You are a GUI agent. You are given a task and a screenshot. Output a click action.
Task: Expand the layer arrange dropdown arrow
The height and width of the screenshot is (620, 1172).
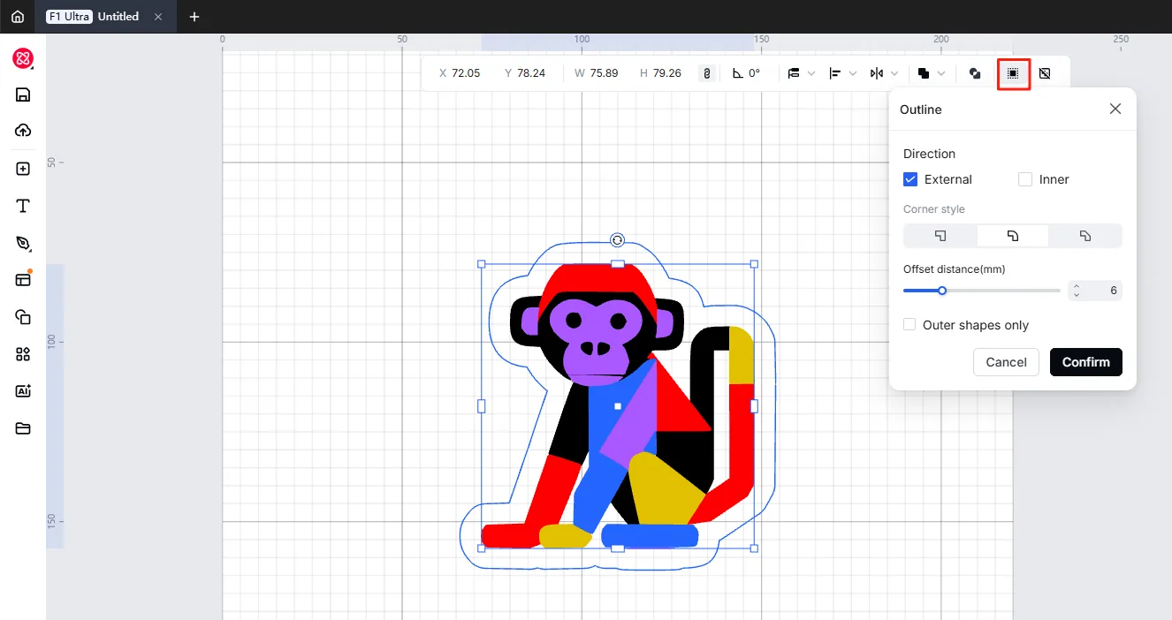click(x=811, y=73)
